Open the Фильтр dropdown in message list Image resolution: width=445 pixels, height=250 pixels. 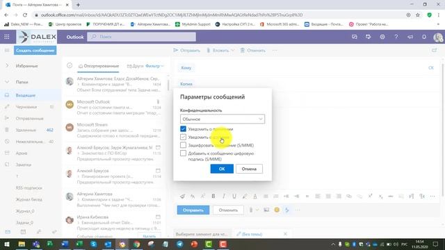pos(154,66)
